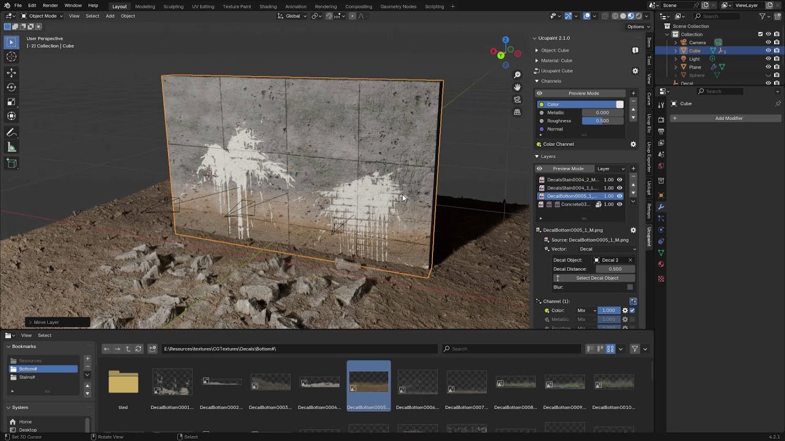Image resolution: width=785 pixels, height=441 pixels.
Task: Activate the Move tool
Action: click(11, 72)
